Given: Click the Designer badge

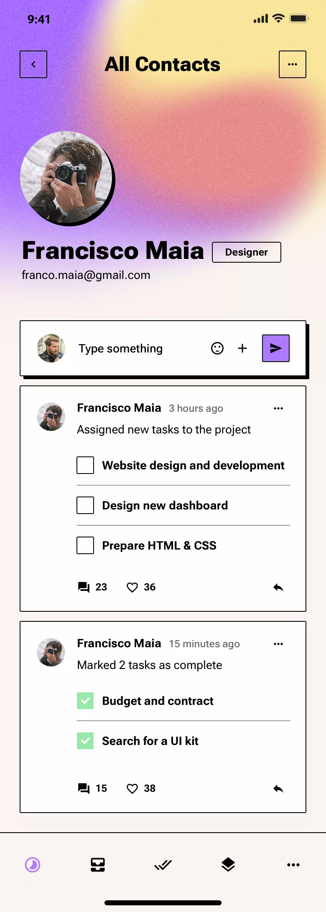Looking at the screenshot, I should point(246,252).
